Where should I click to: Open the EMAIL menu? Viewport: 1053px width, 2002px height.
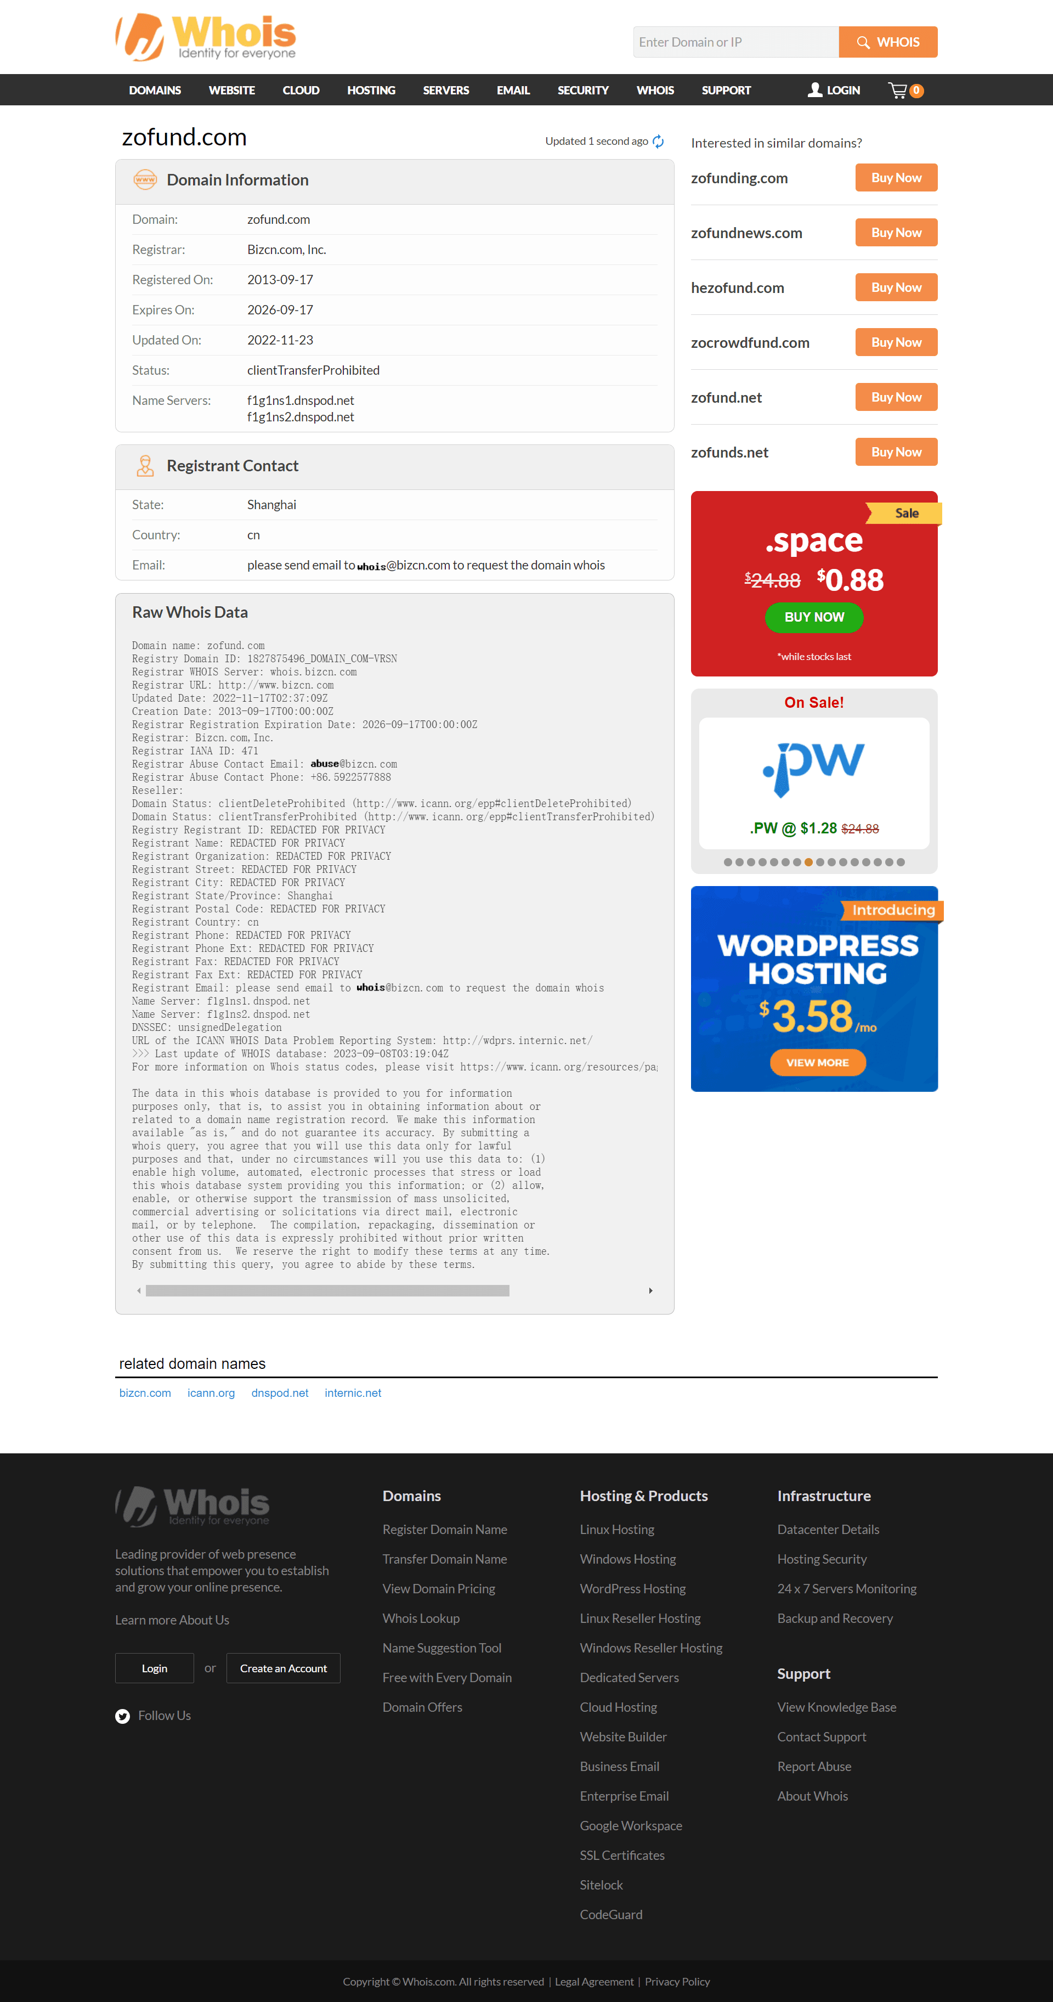[513, 90]
